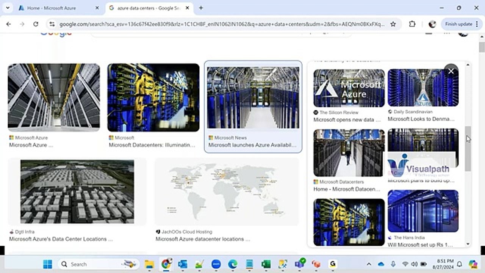Open The Hans India related image
This screenshot has width=485, height=273.
423,211
